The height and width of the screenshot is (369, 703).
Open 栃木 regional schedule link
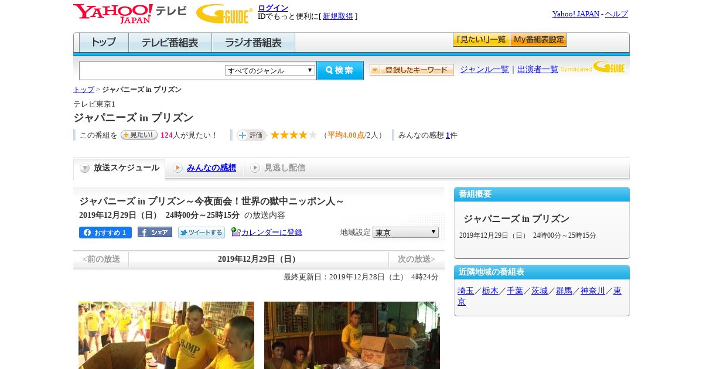(x=490, y=291)
